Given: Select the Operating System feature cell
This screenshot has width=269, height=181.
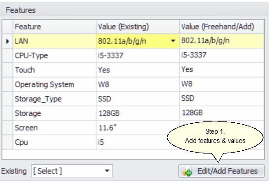Looking at the screenshot, I should point(55,84).
